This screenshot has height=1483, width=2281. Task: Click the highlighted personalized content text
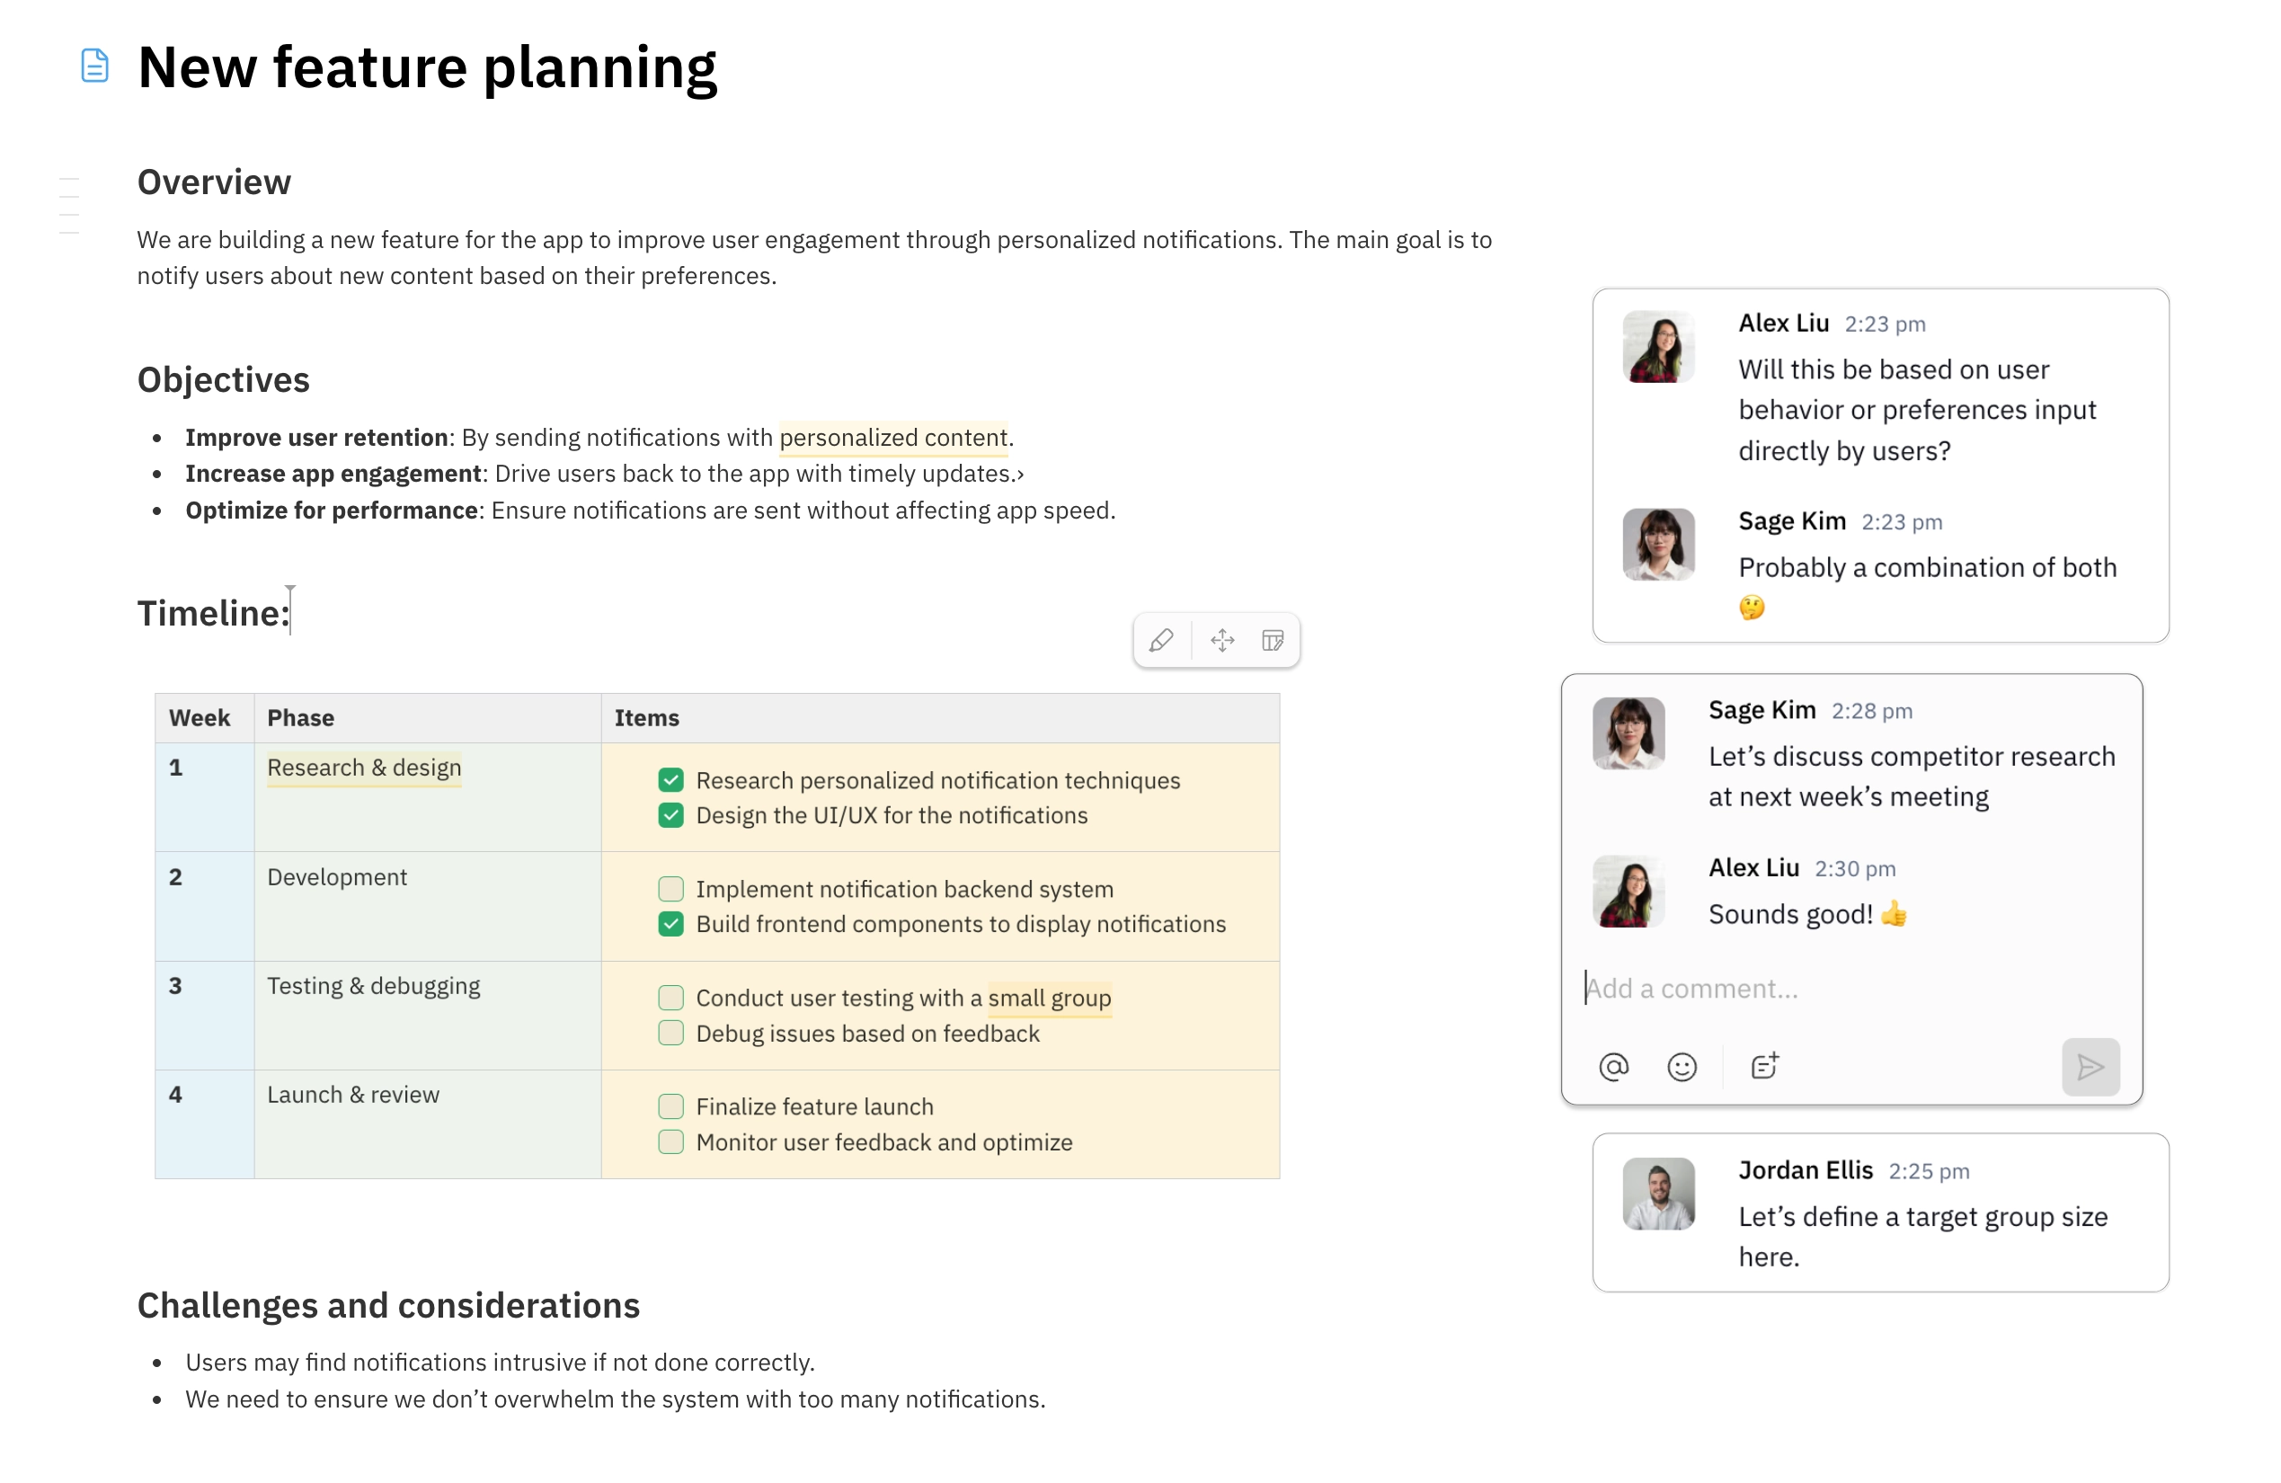point(892,437)
